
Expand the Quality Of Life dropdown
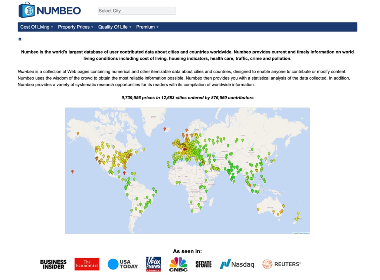point(115,27)
